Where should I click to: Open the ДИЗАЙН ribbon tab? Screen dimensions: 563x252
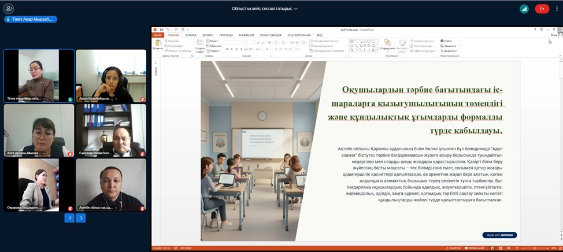[208, 35]
